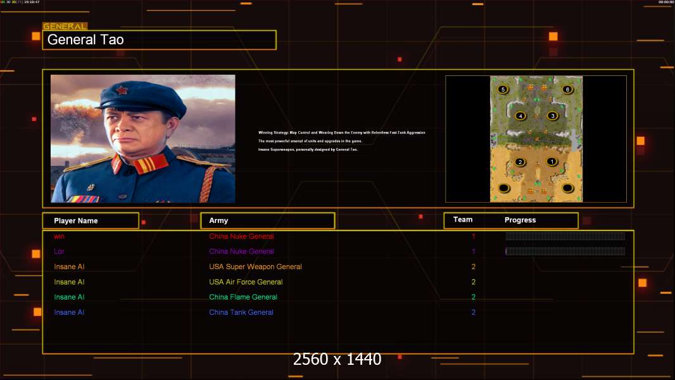Click the Army column header

click(267, 220)
